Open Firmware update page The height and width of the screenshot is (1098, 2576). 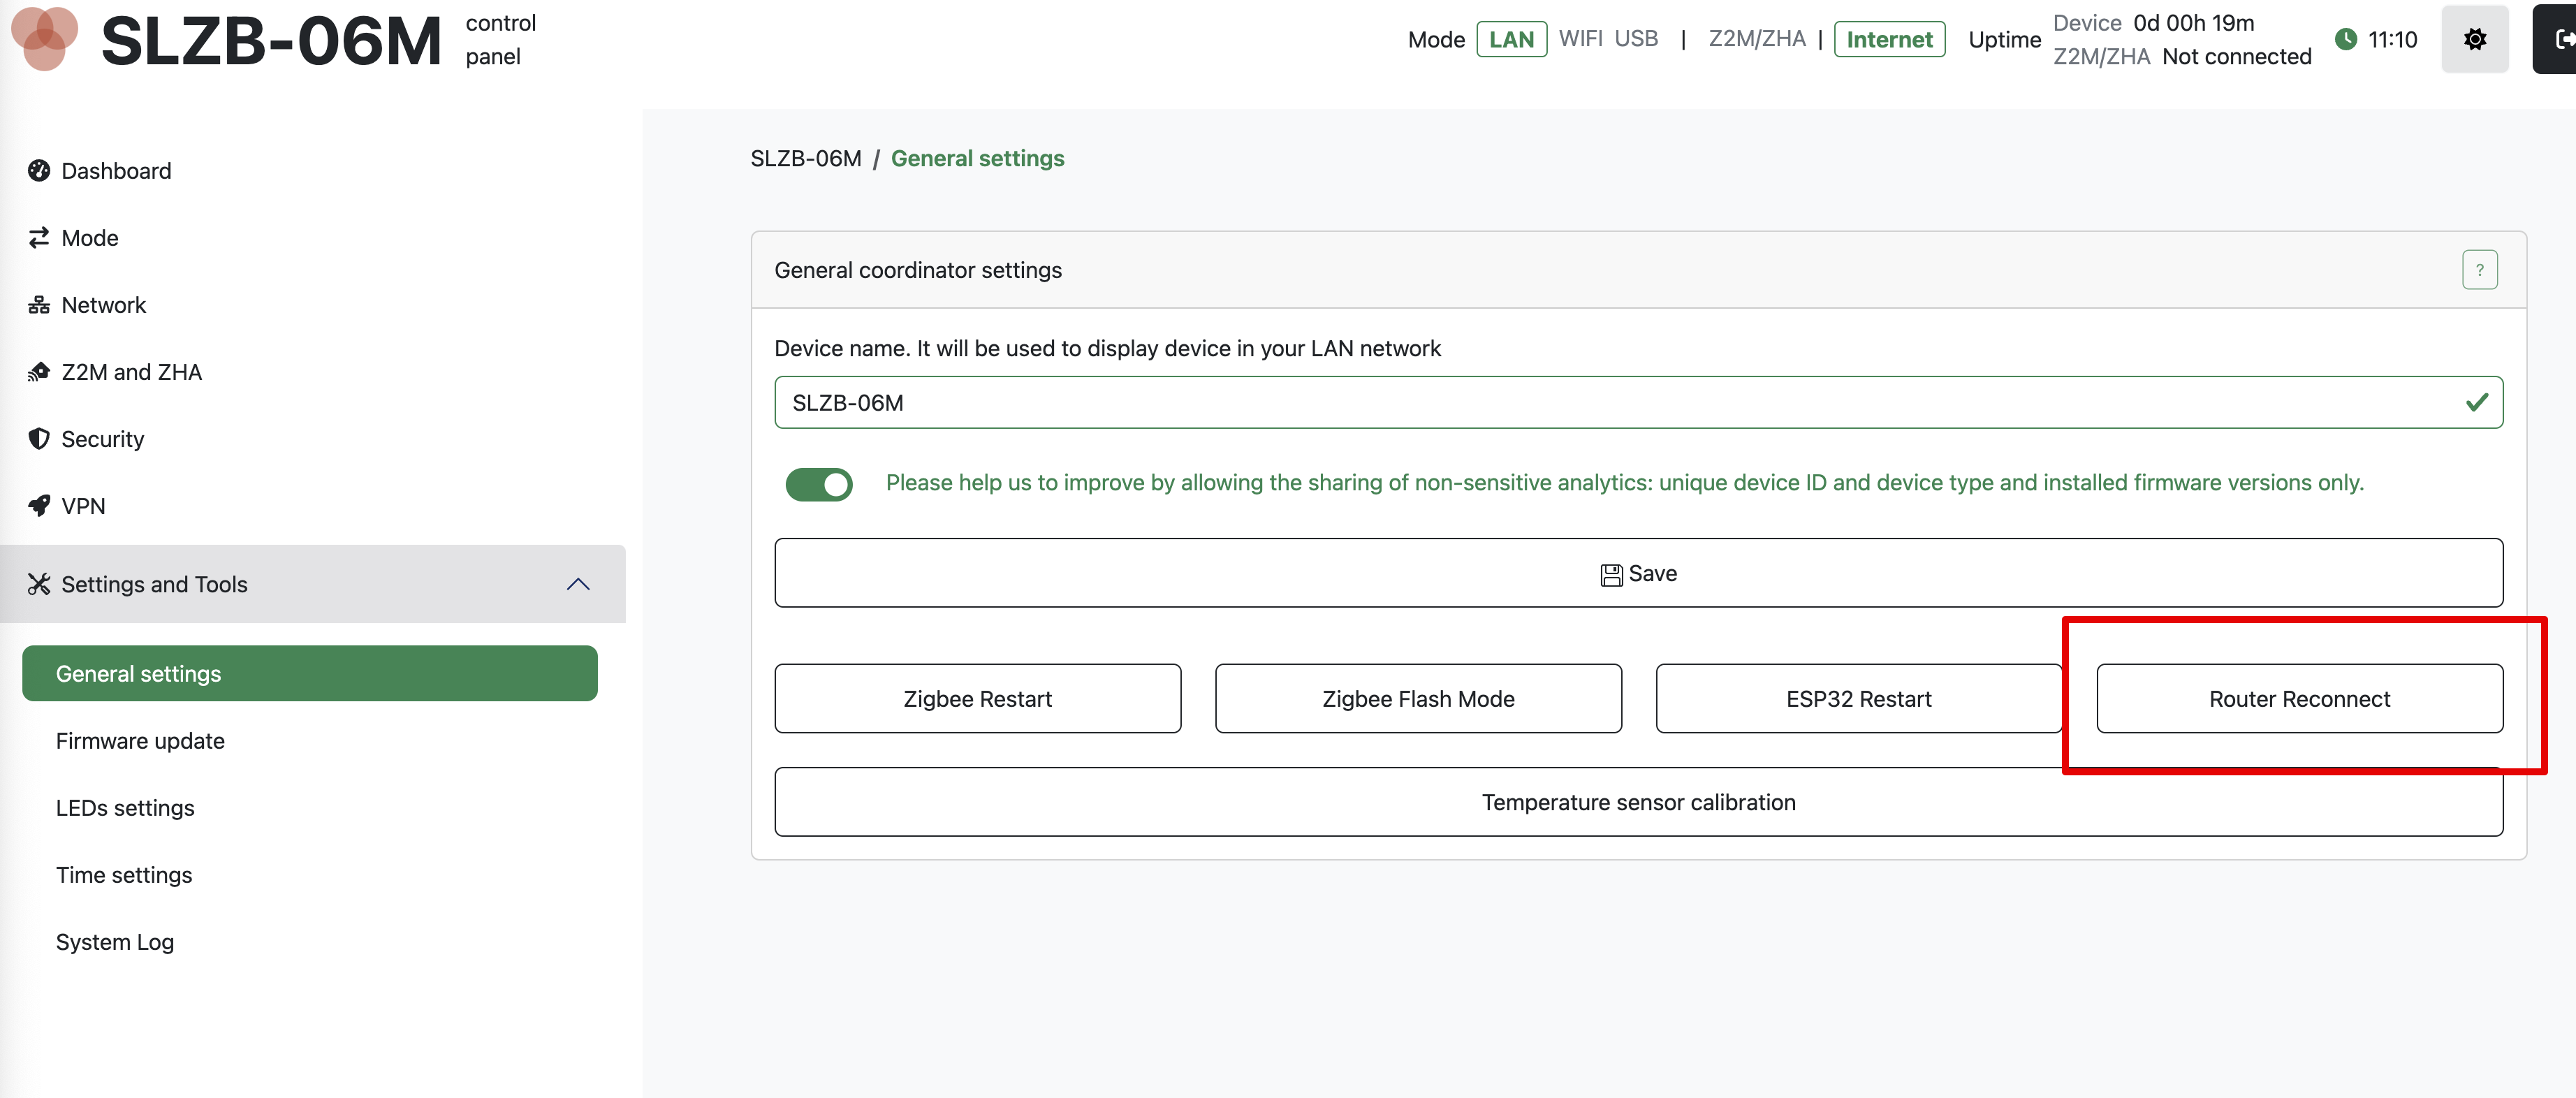click(x=140, y=741)
